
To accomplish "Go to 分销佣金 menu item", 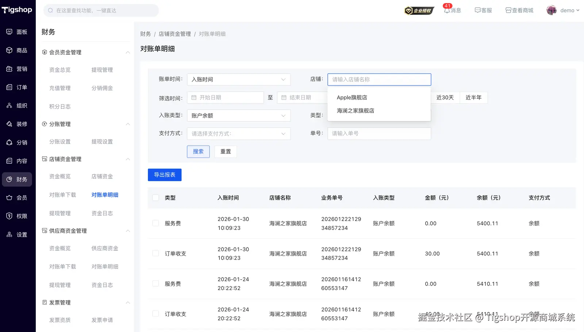I will [x=102, y=88].
